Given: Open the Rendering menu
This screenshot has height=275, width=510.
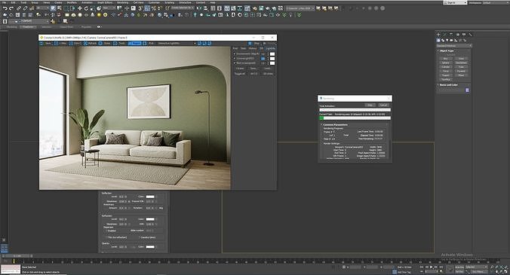Looking at the screenshot, I should point(123,2).
